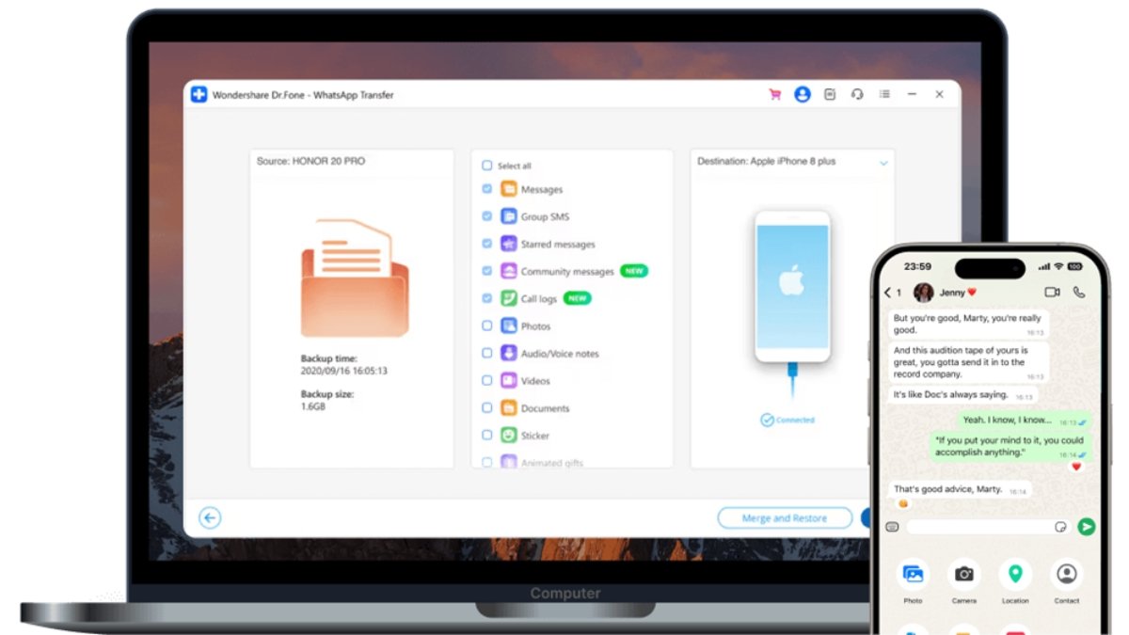
Task: Click the feedback notes icon in title bar
Action: 829,95
